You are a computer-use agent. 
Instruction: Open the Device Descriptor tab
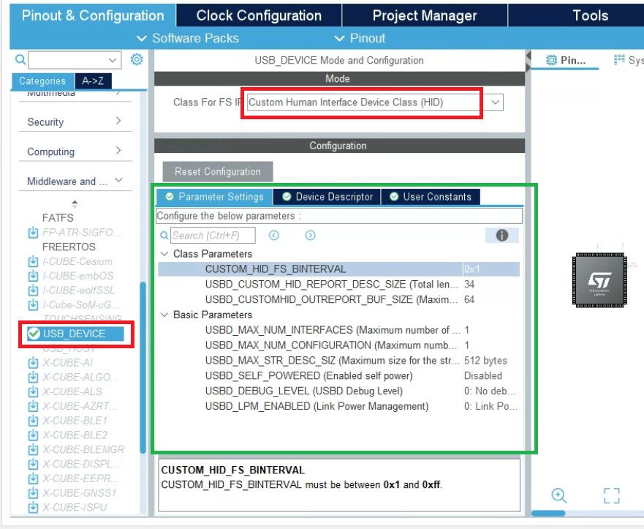point(327,197)
